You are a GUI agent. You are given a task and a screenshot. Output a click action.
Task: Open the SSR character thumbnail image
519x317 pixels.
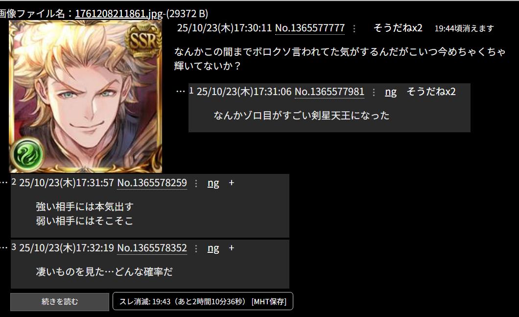pos(85,97)
